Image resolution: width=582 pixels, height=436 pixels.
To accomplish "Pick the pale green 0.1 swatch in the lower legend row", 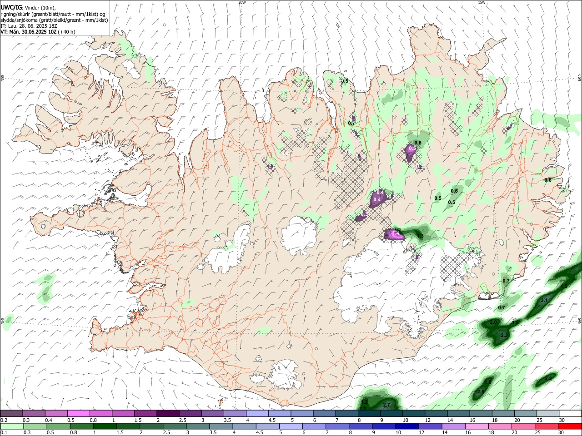I will tap(12, 426).
